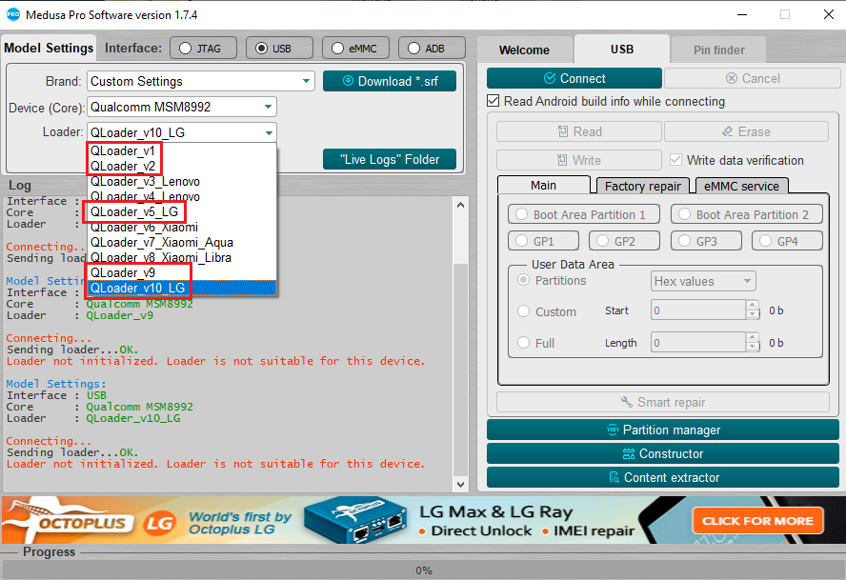
Task: Collapse the Loader dropdown arrow
Action: (x=268, y=132)
